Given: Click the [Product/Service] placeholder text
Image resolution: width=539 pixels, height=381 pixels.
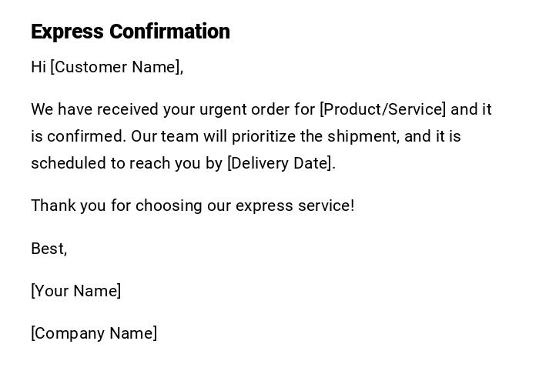Looking at the screenshot, I should click(x=383, y=109).
